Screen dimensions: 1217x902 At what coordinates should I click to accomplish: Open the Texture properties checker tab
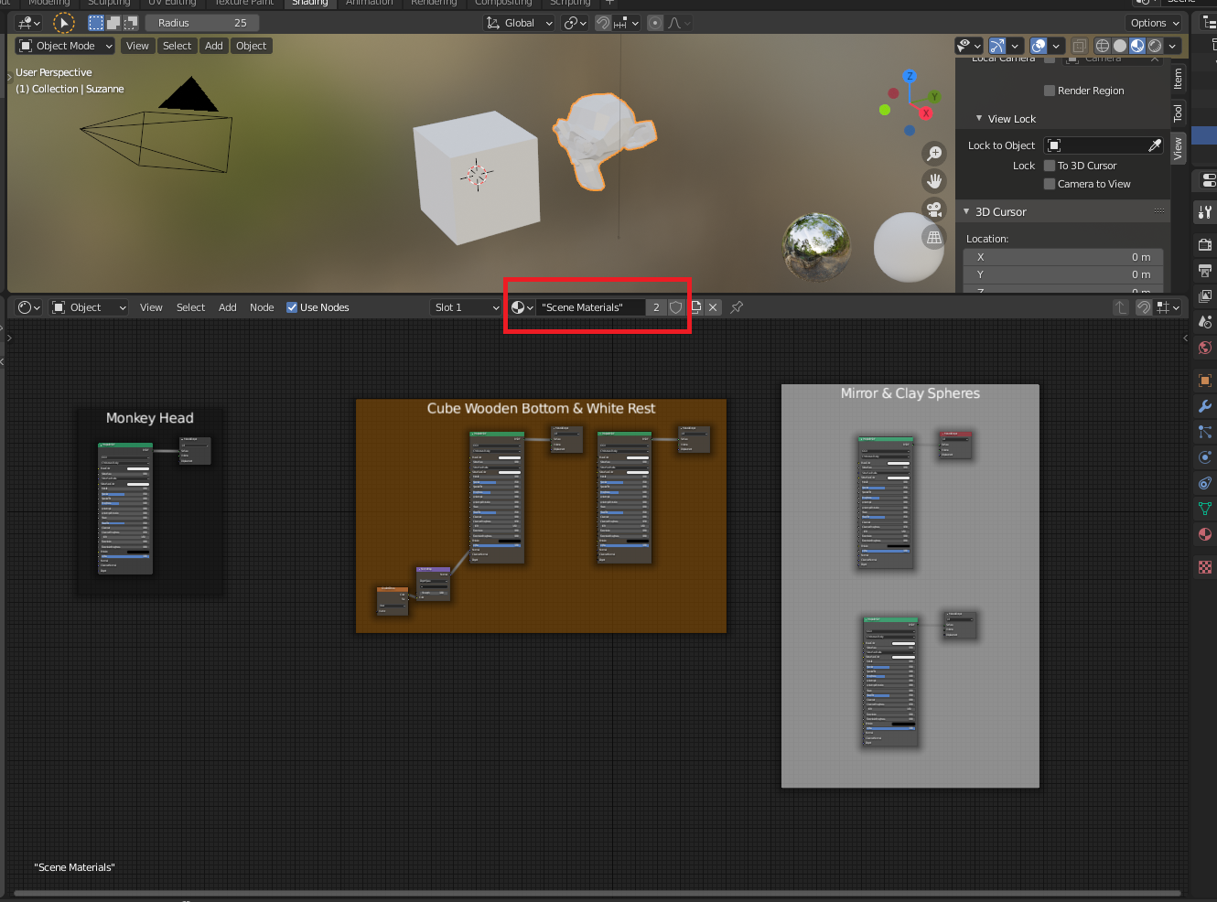[1205, 567]
